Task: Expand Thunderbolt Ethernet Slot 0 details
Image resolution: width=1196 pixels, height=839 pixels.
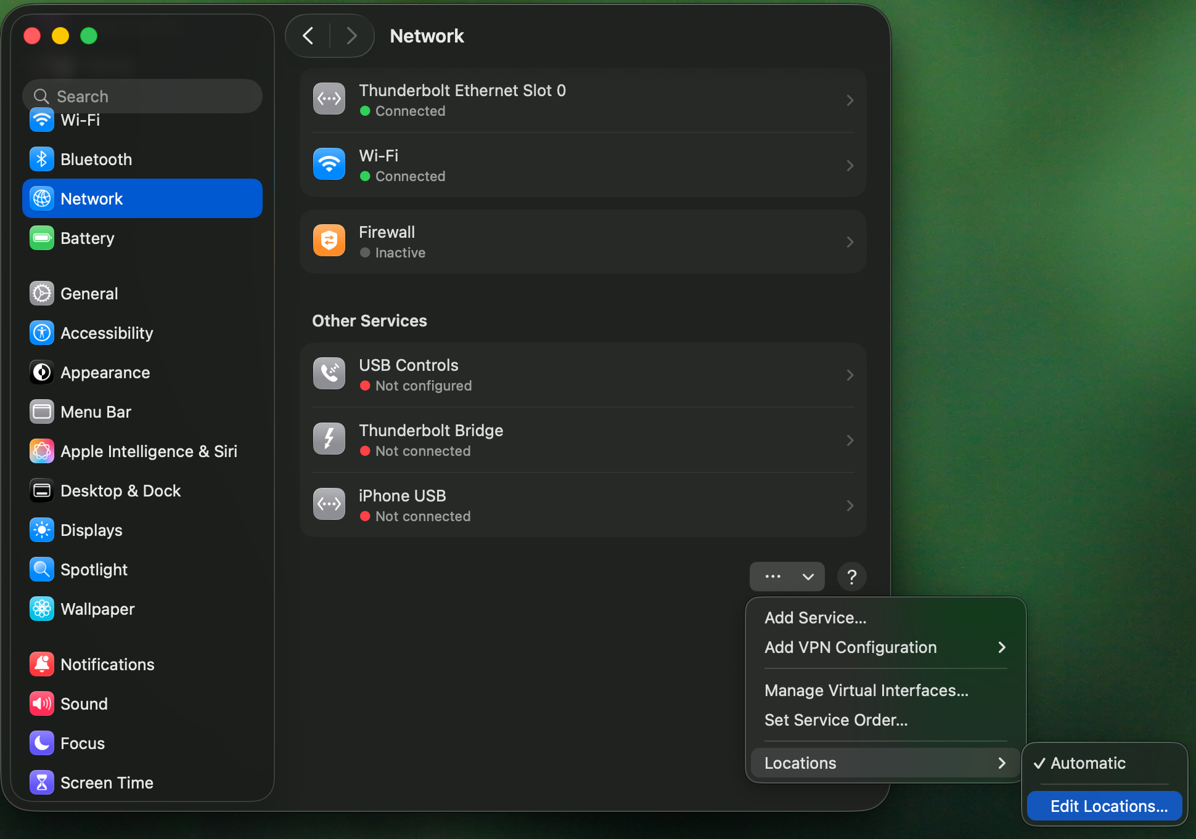Action: coord(850,100)
